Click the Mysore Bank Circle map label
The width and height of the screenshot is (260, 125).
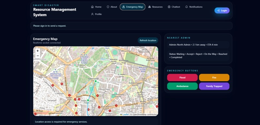coord(43,76)
